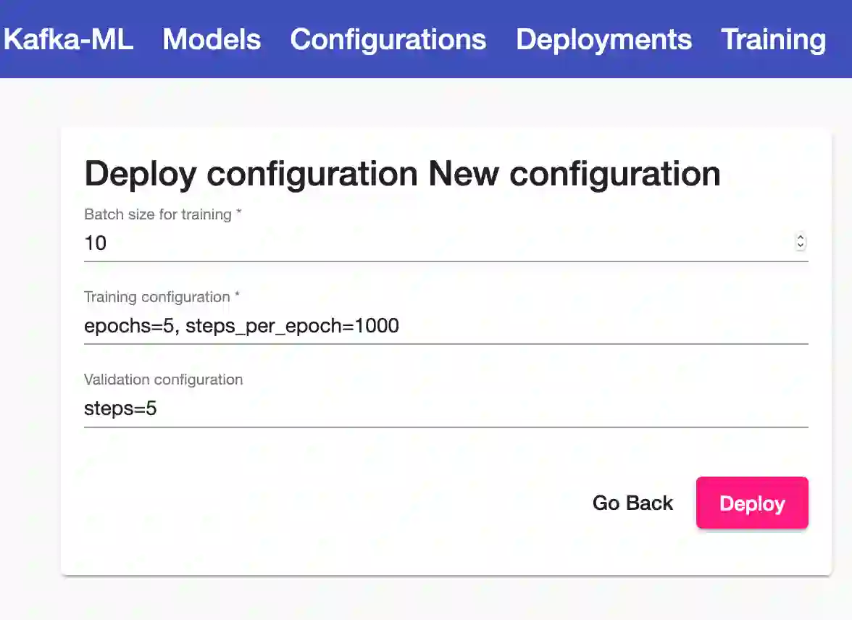Open the Deployments section

603,39
